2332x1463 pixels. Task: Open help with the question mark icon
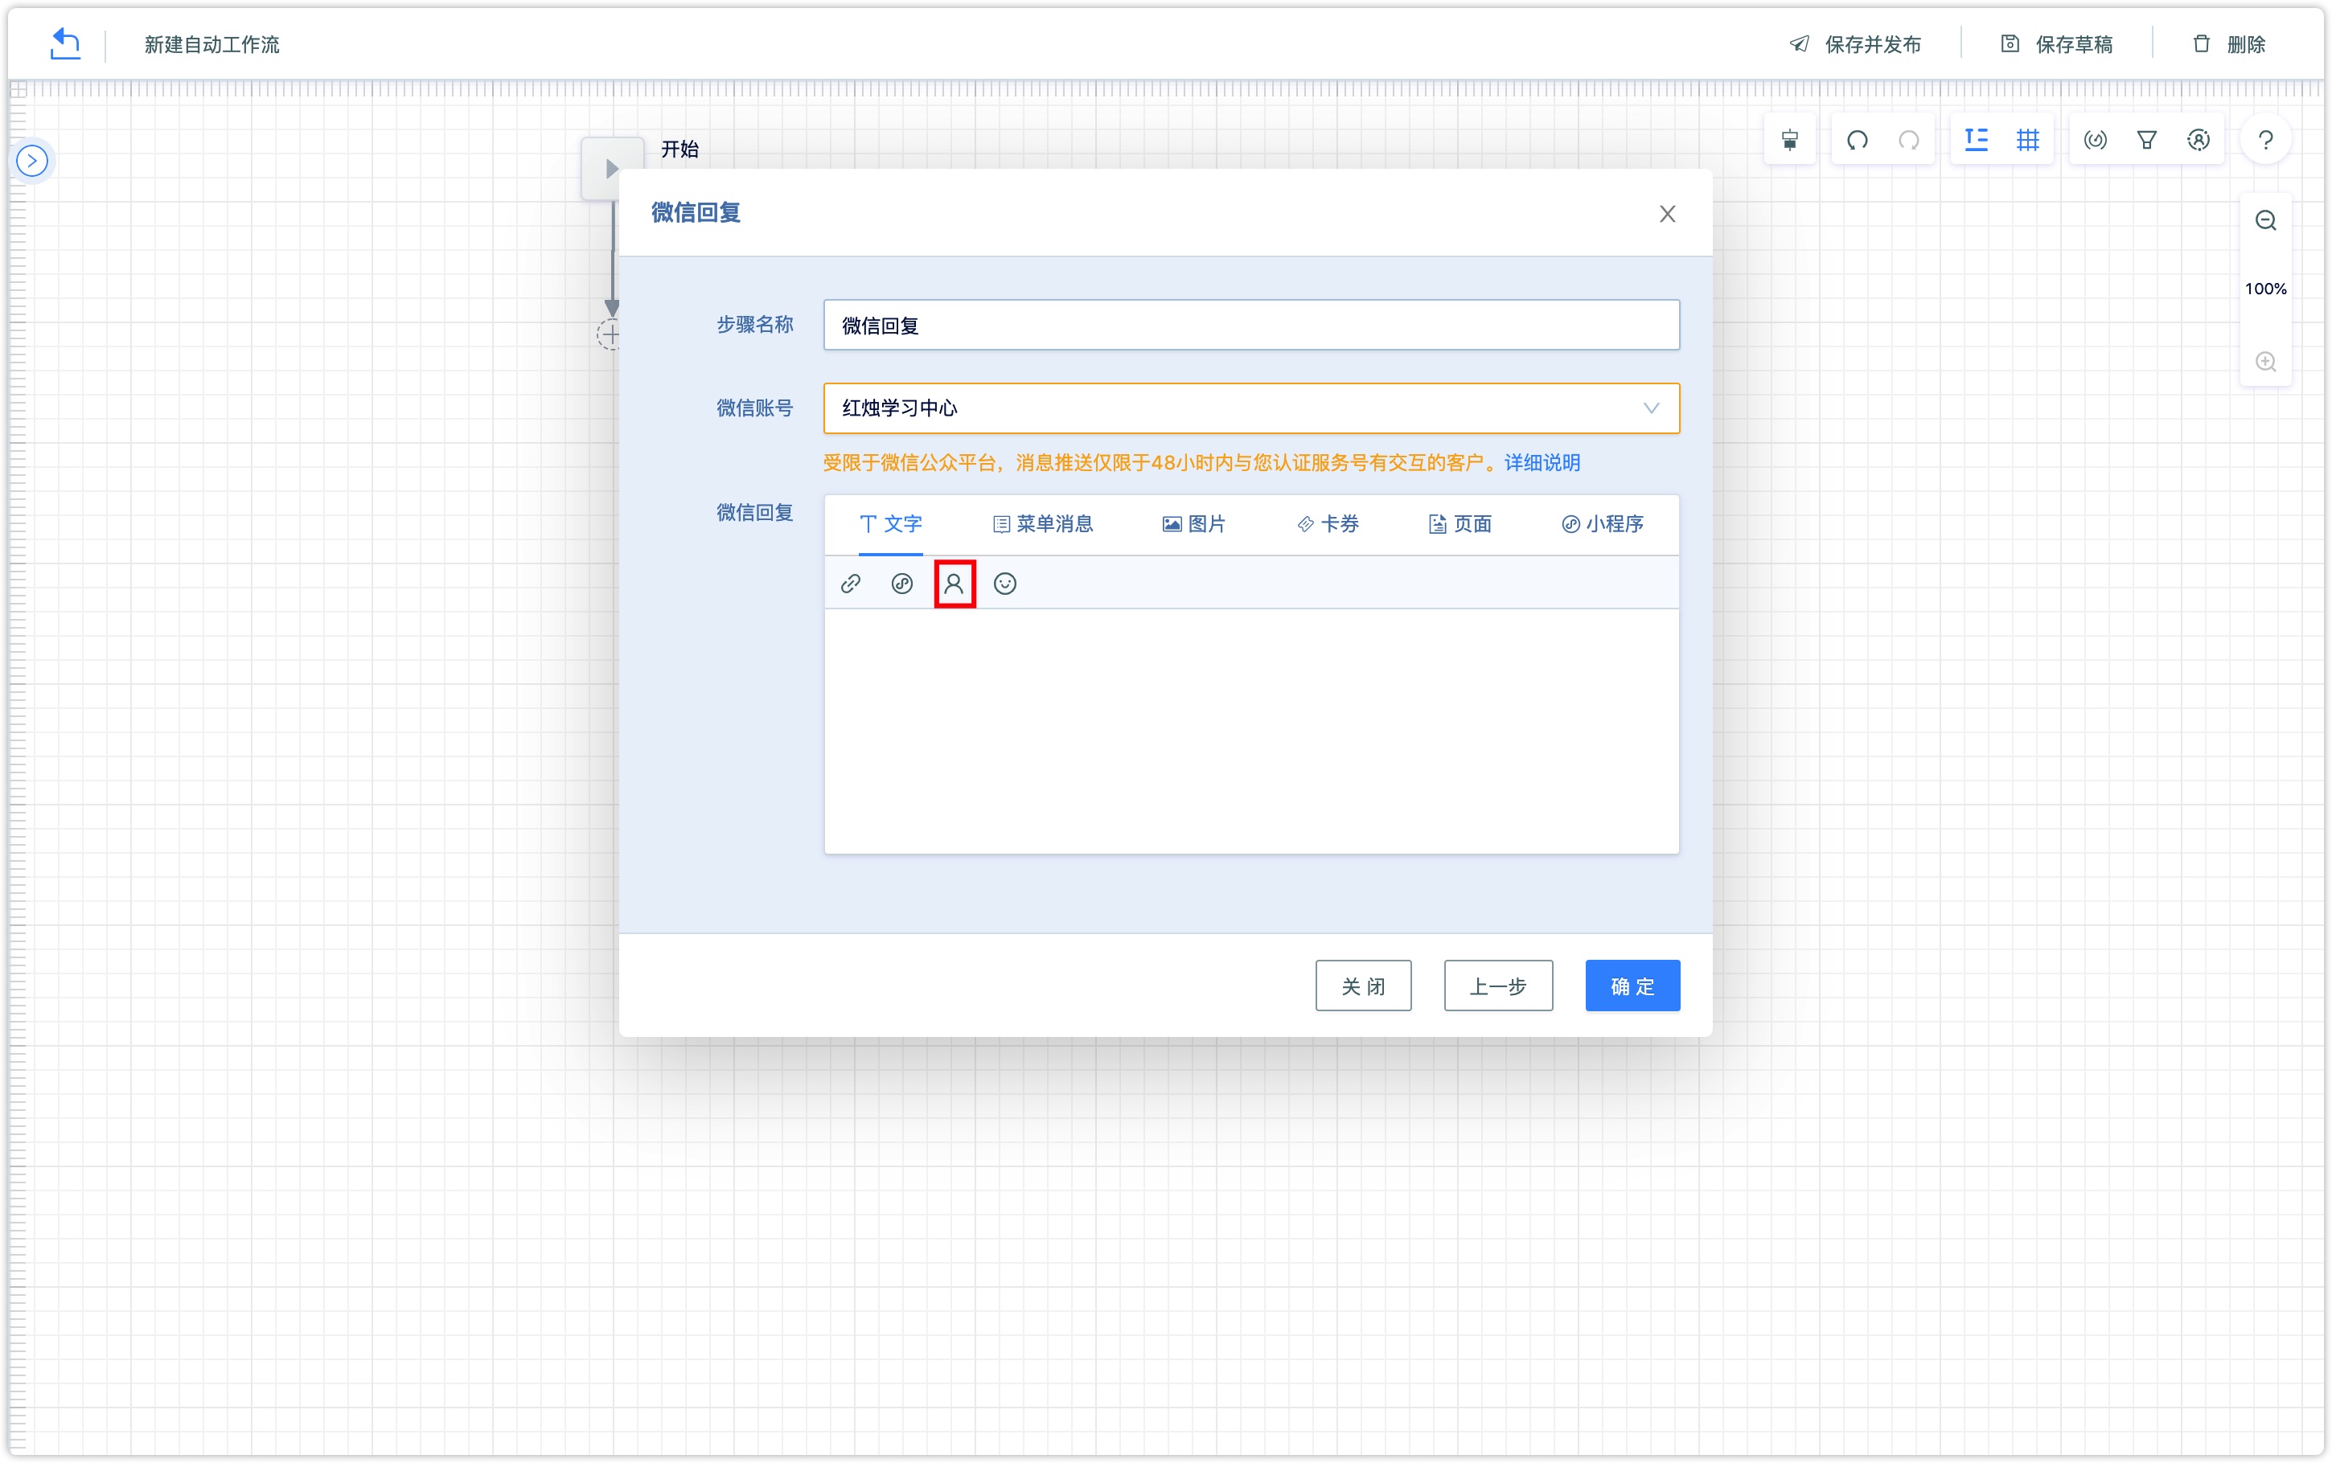point(2265,141)
